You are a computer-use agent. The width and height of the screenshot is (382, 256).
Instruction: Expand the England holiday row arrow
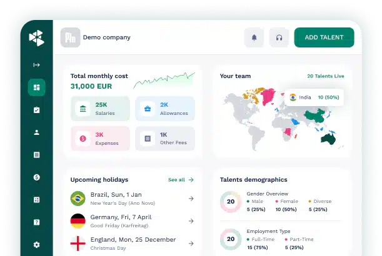click(x=191, y=244)
